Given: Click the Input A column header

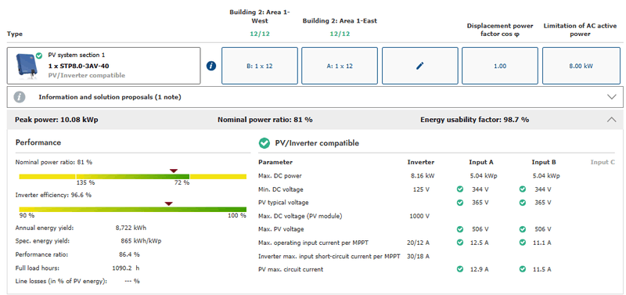Looking at the screenshot, I should 480,163.
